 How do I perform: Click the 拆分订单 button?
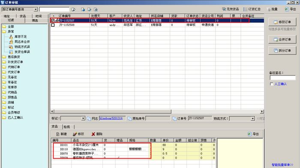pos(282,51)
